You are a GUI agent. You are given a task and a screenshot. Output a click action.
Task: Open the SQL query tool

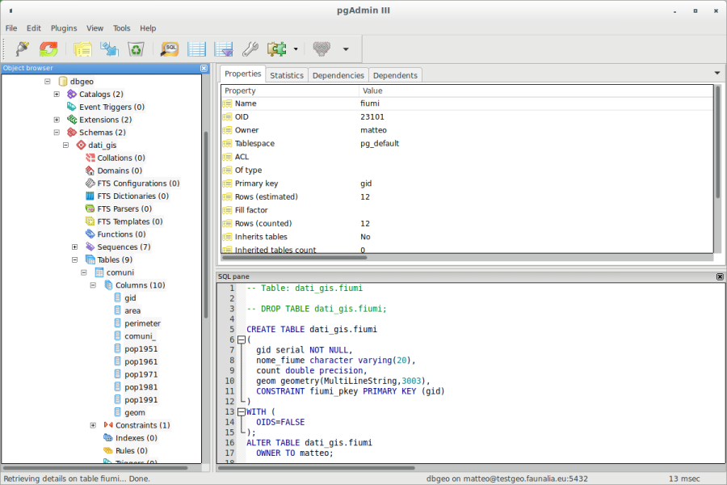click(170, 49)
